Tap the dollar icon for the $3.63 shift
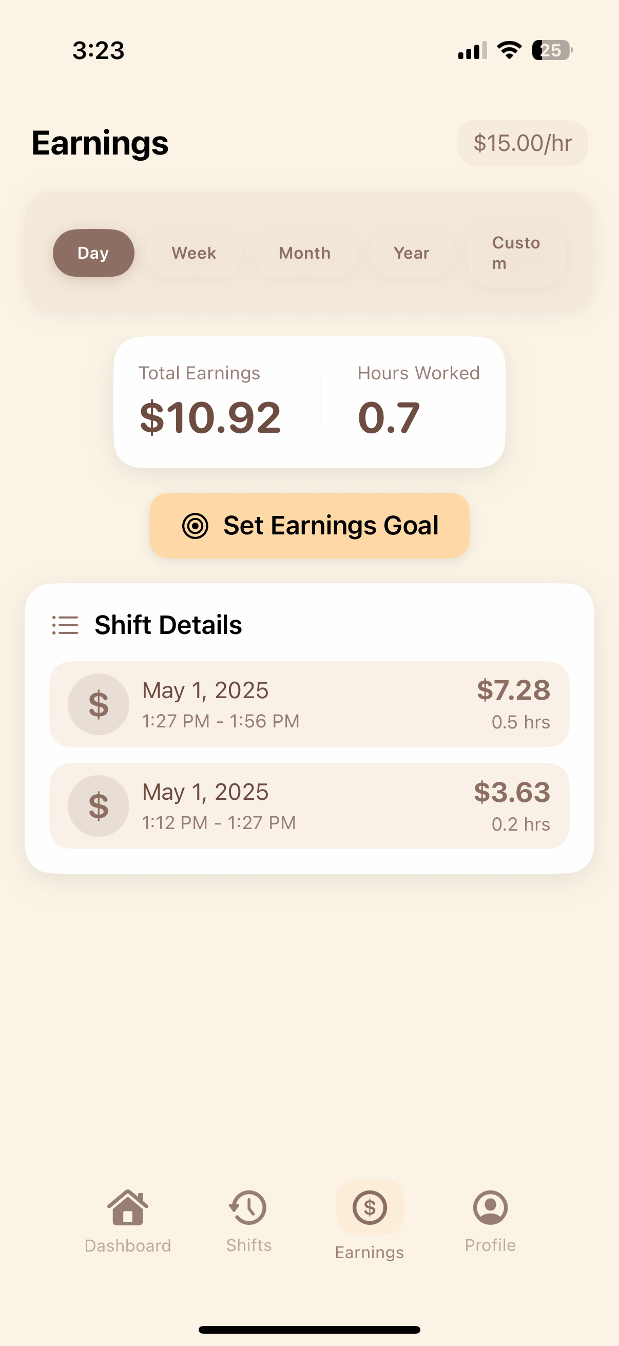 pos(98,806)
